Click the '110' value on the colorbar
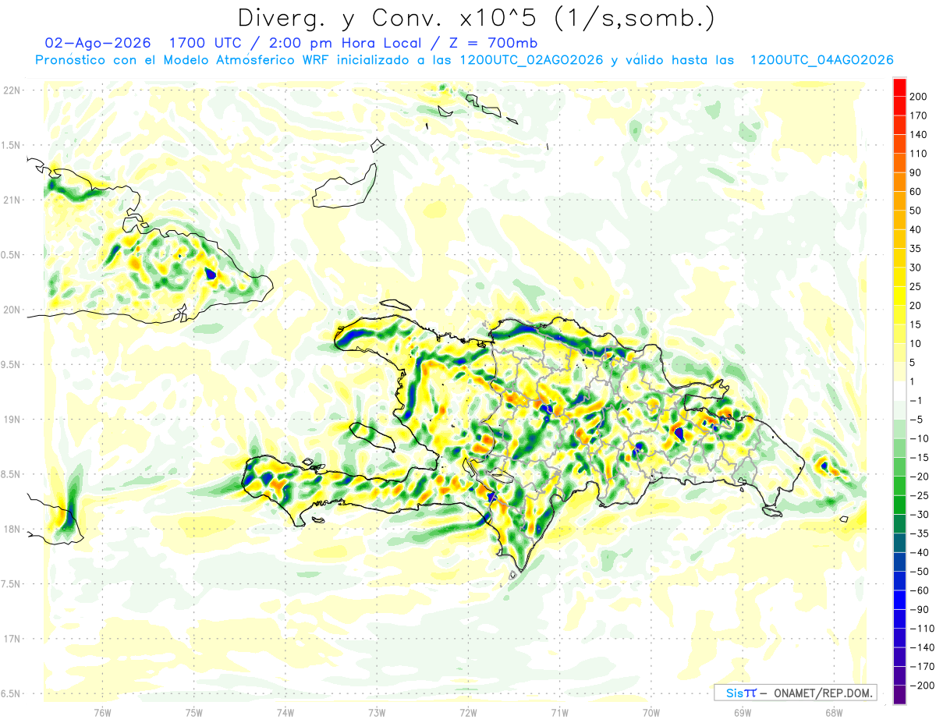Image resolution: width=936 pixels, height=723 pixels. (918, 154)
